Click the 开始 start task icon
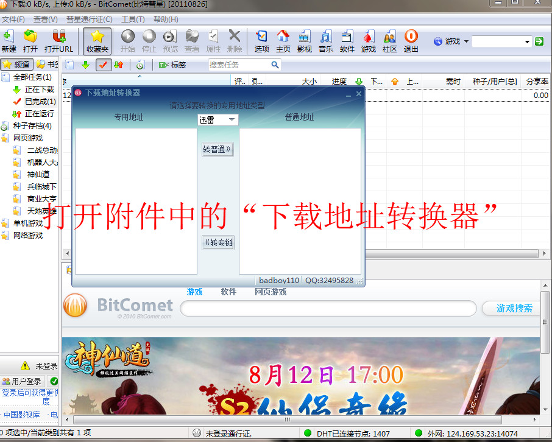This screenshot has width=552, height=442. click(128, 41)
